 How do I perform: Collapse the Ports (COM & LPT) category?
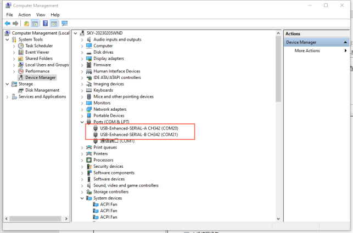tap(82, 122)
